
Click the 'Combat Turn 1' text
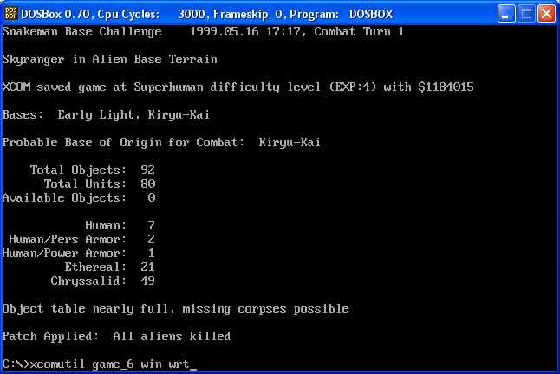click(359, 32)
